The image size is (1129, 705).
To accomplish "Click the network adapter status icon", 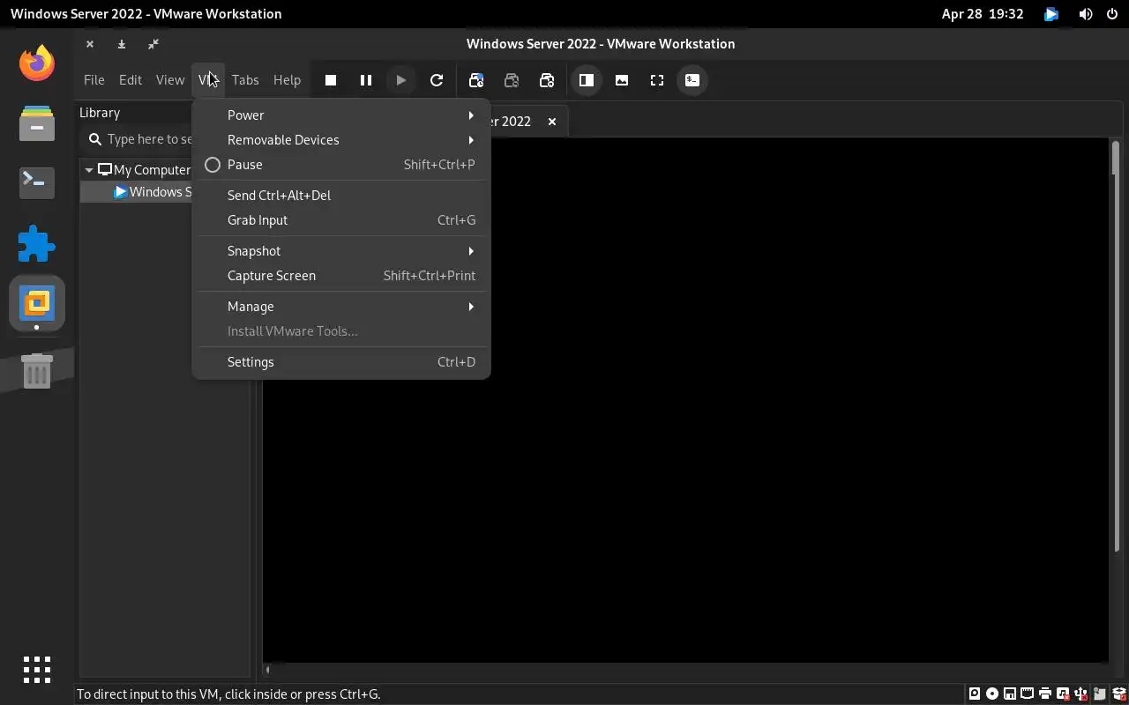I will click(x=1028, y=694).
